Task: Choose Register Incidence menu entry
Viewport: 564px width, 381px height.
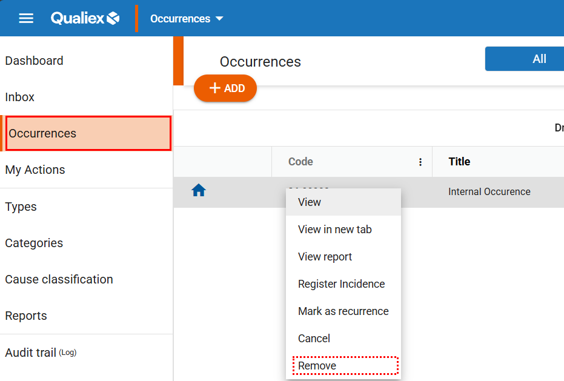Action: 341,284
